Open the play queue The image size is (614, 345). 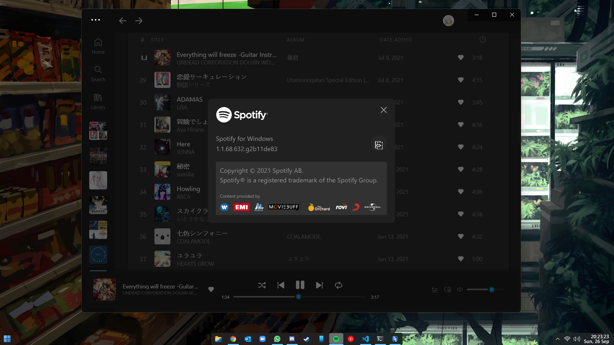pos(435,290)
